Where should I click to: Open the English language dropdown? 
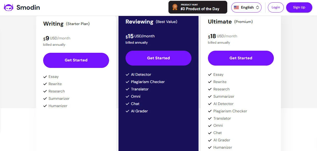(246, 7)
